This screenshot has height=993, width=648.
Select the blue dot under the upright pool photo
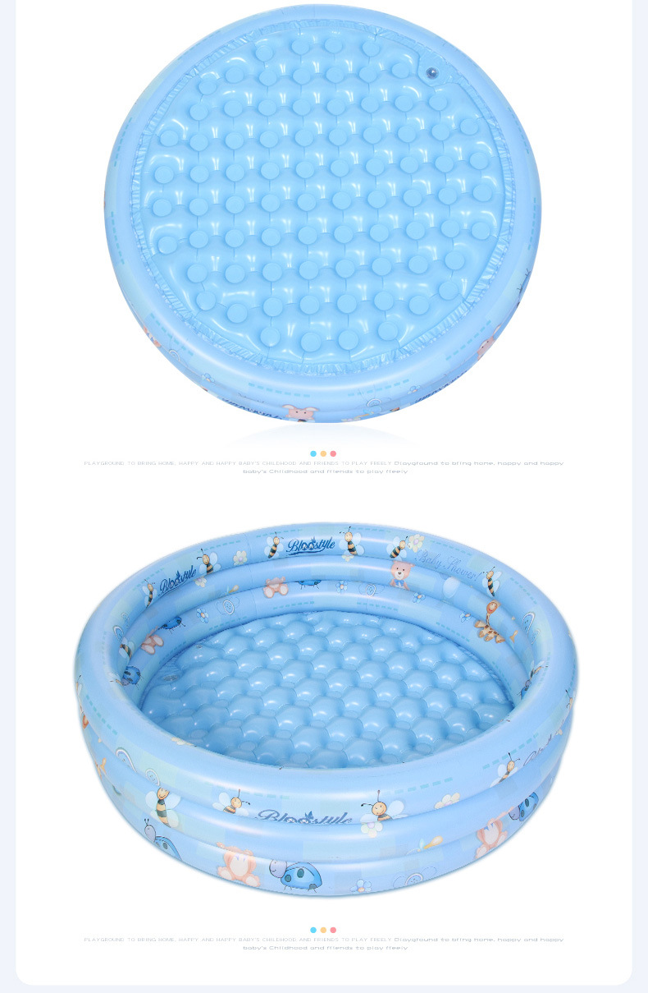313,930
